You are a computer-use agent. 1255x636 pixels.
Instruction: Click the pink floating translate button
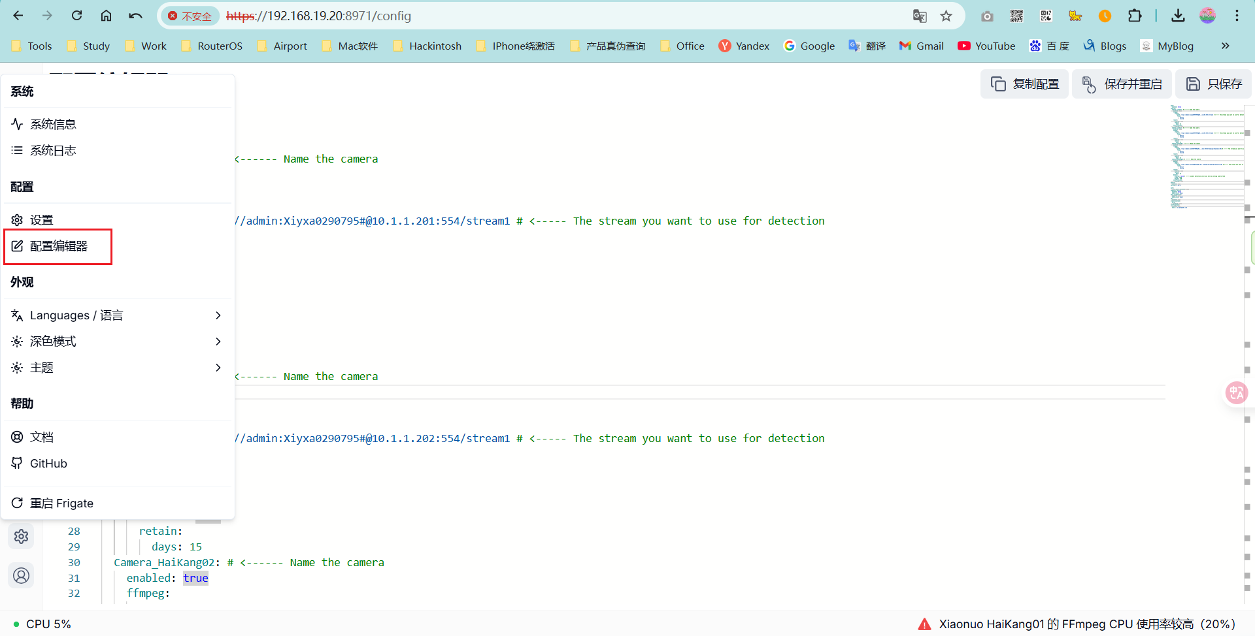1237,392
